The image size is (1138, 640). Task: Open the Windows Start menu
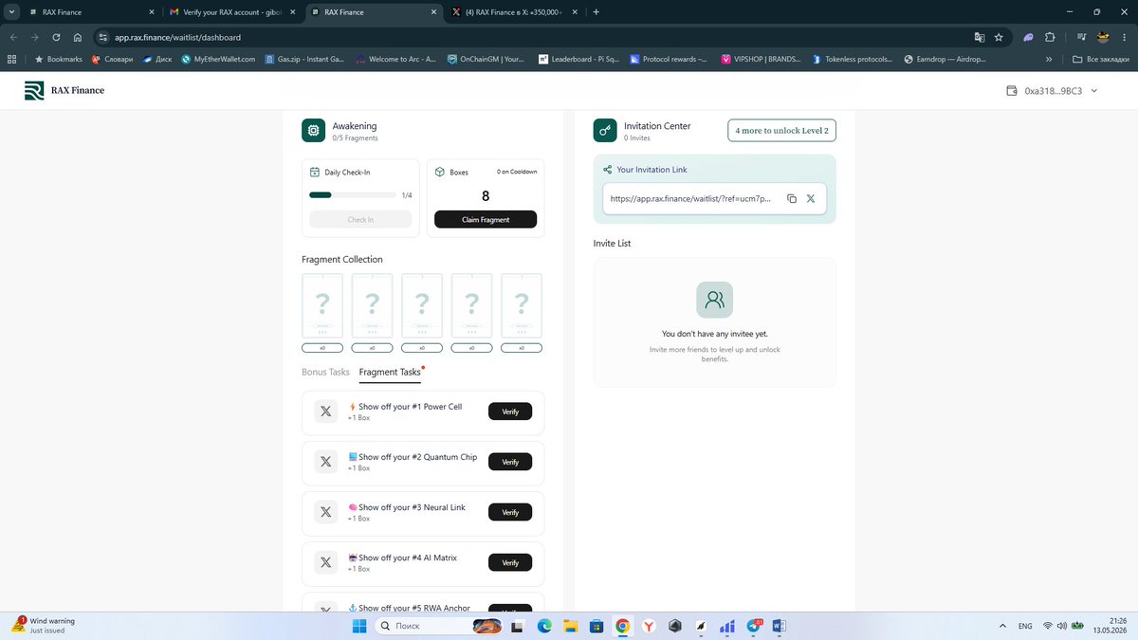359,626
